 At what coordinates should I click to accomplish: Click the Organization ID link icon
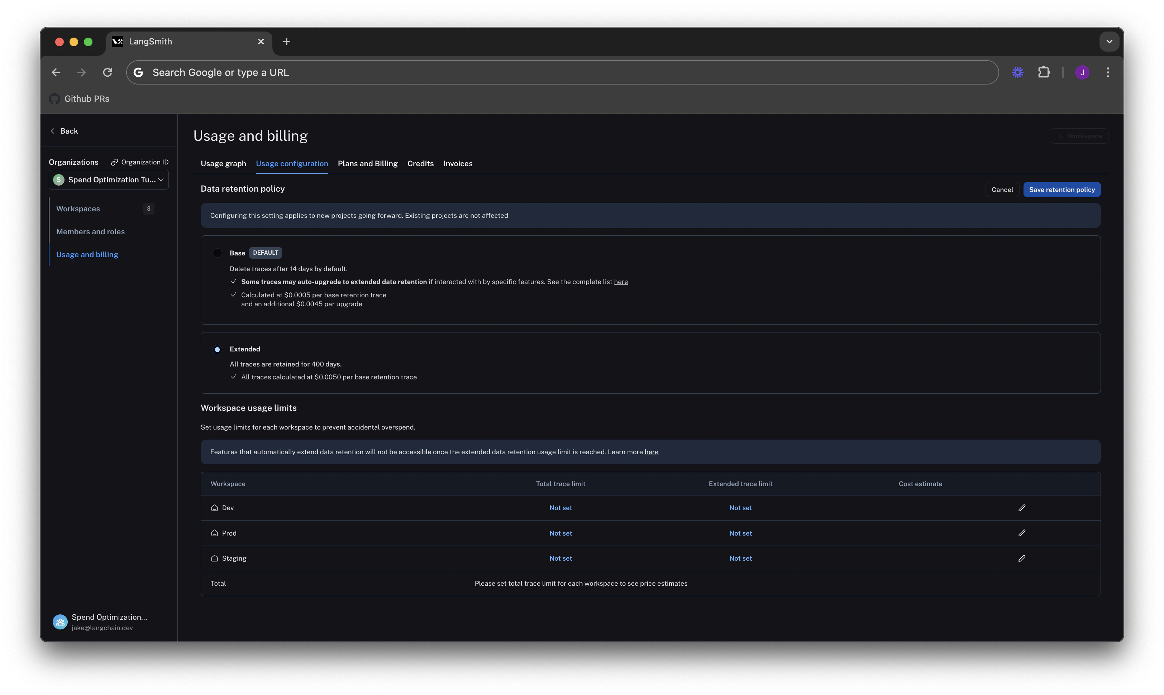114,162
